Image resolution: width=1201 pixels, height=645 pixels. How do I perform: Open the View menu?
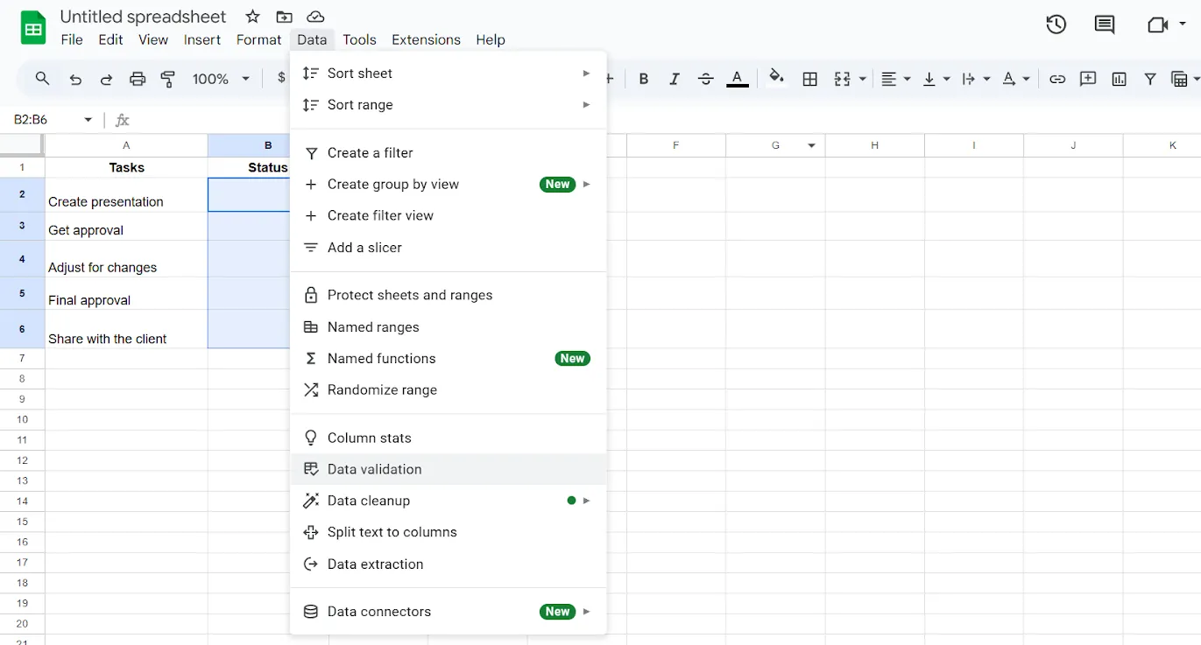(153, 39)
